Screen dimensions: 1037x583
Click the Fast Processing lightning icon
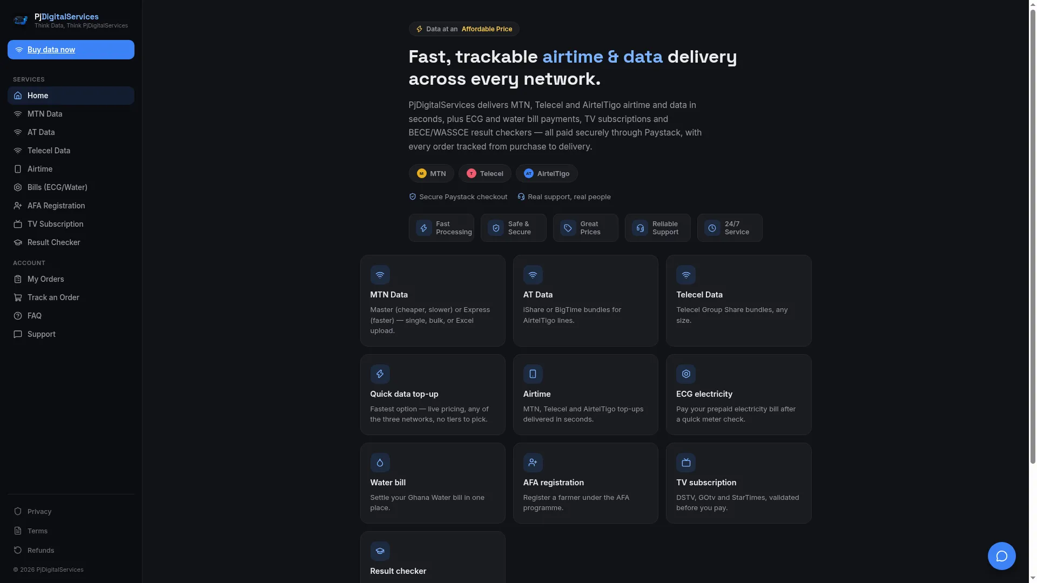(423, 228)
